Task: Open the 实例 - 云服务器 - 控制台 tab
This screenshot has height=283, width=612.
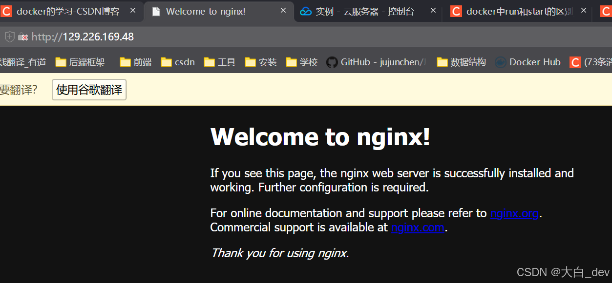Action: pyautogui.click(x=368, y=11)
